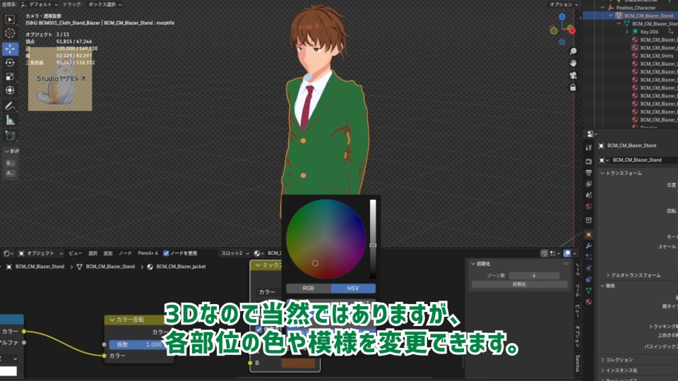Open the Material properties tab
The width and height of the screenshot is (678, 381).
tap(588, 302)
